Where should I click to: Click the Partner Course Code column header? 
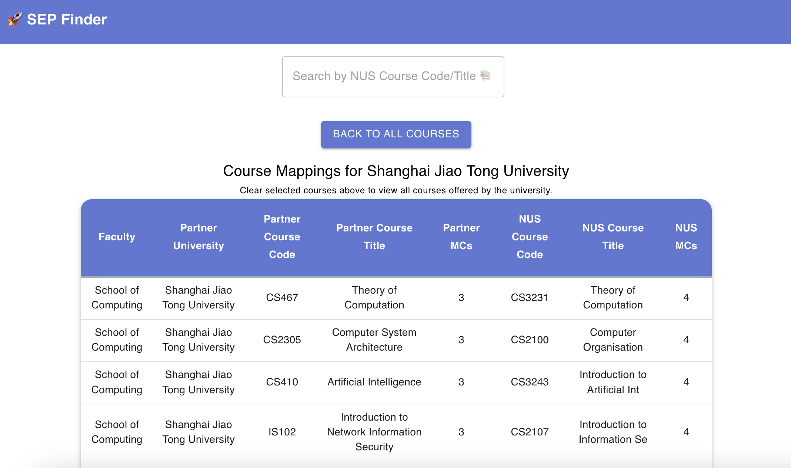pos(282,237)
